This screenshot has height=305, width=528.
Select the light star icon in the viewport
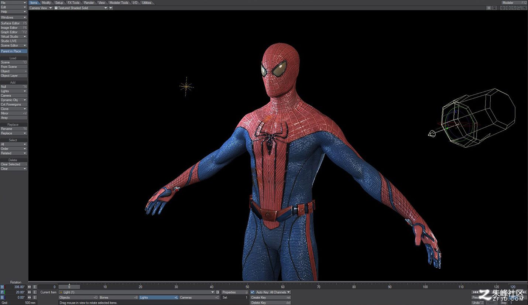tap(186, 86)
